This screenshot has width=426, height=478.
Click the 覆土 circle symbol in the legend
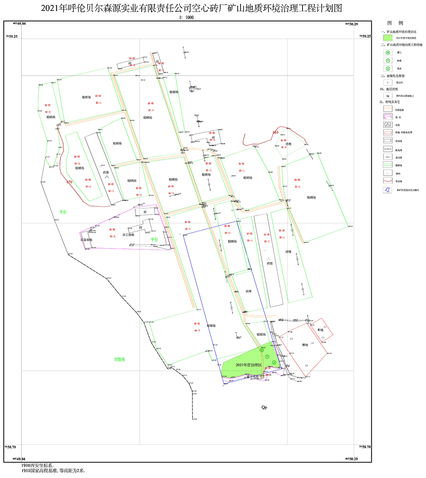(388, 53)
